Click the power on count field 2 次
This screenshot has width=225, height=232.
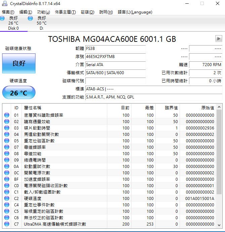[x=206, y=72]
